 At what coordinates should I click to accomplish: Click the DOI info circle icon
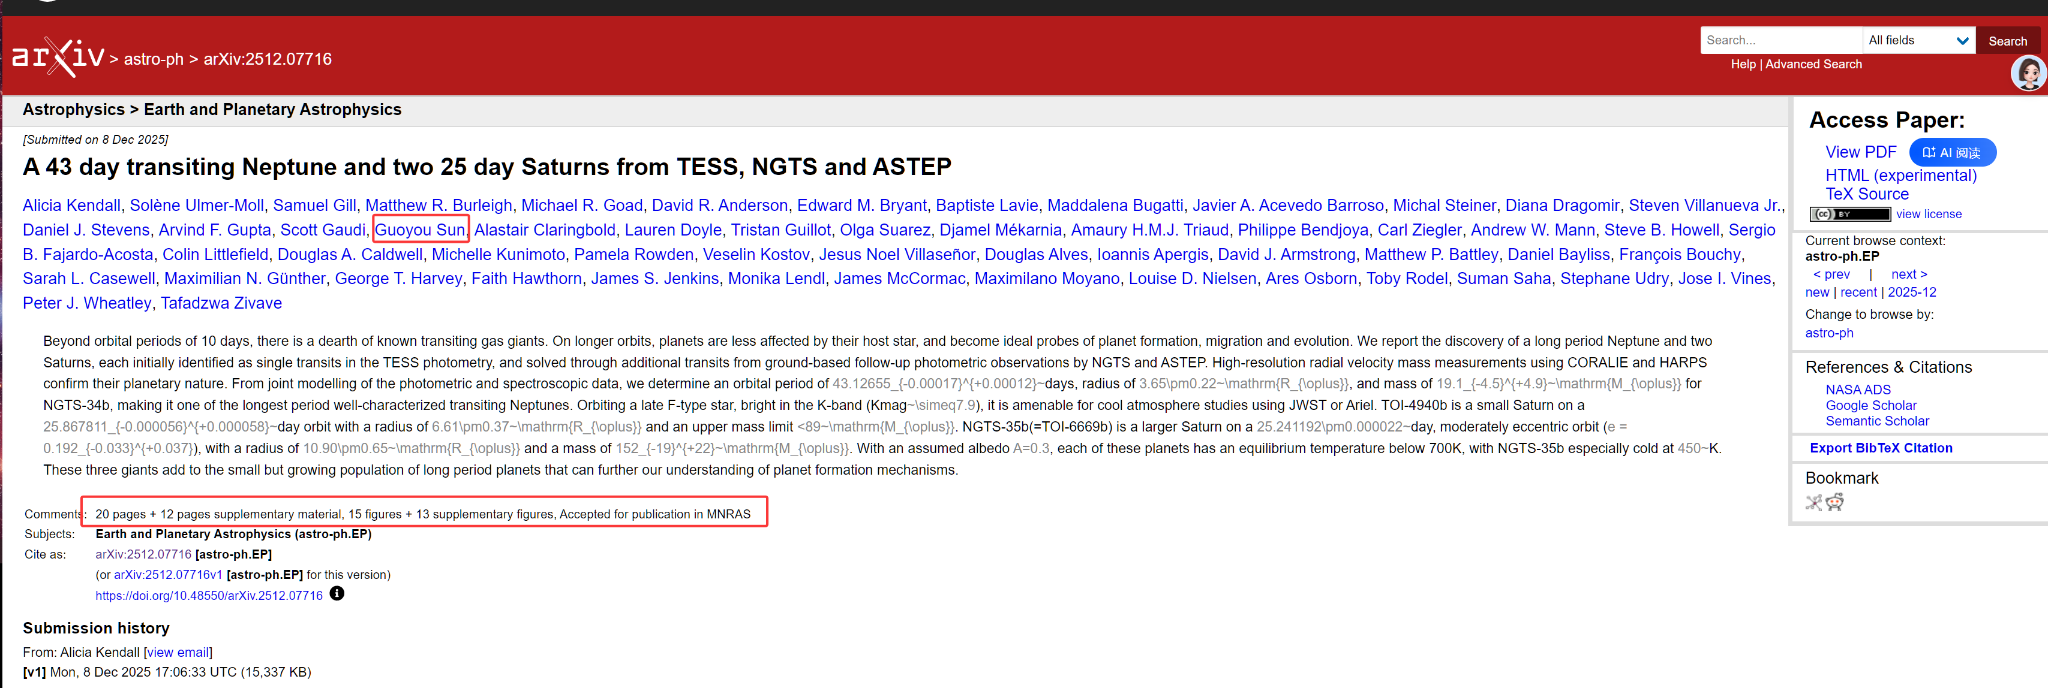coord(337,593)
